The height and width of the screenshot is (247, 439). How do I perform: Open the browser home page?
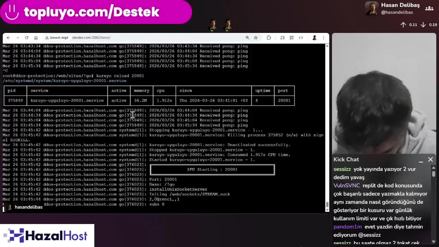pyautogui.click(x=36, y=38)
